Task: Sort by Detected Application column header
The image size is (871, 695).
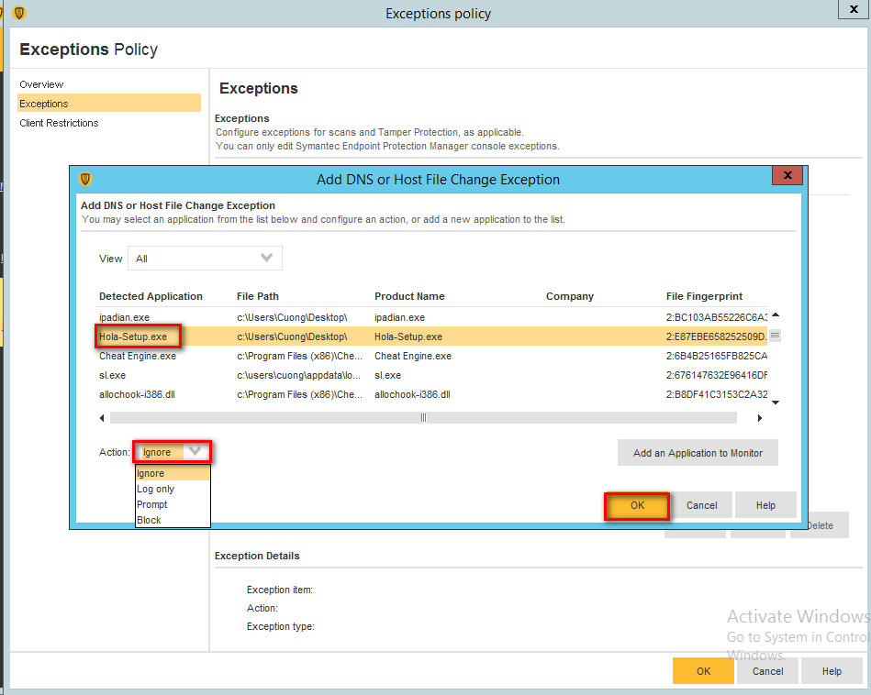Action: tap(151, 296)
